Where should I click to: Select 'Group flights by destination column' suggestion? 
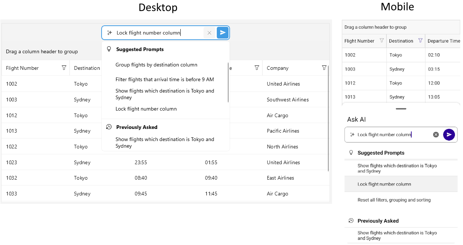[x=156, y=65]
